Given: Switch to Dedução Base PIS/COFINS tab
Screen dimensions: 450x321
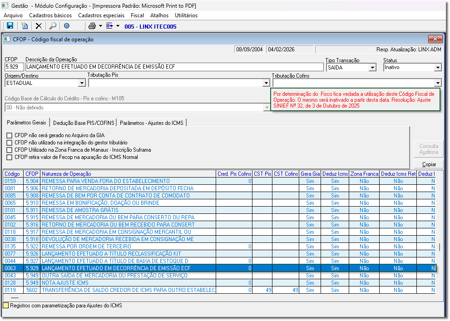Looking at the screenshot, I should [84, 123].
